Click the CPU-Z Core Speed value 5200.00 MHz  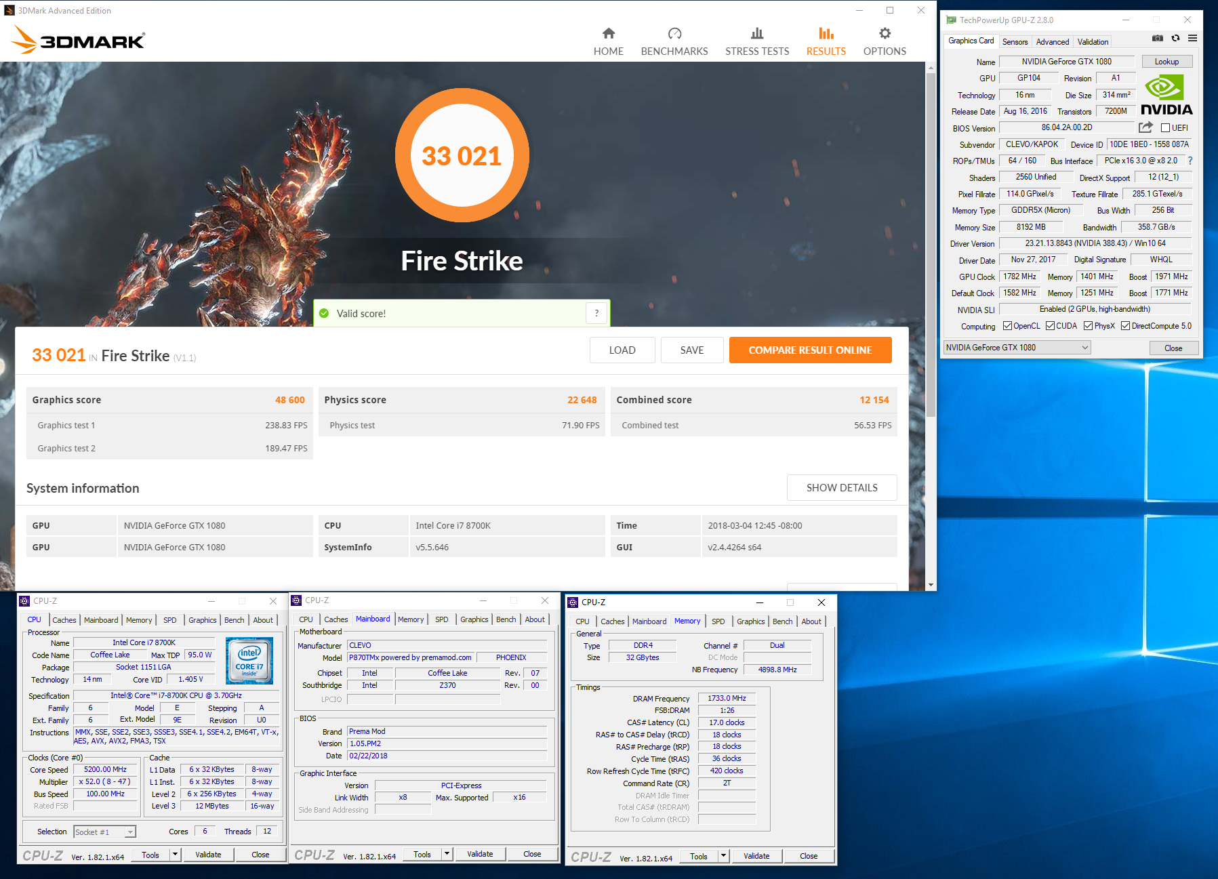tap(105, 770)
